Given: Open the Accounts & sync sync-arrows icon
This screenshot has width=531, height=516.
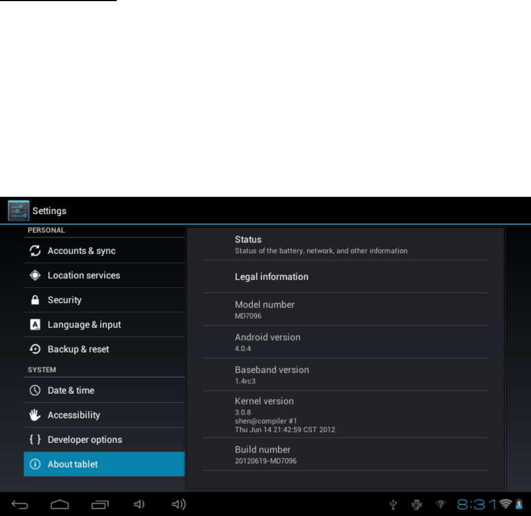Looking at the screenshot, I should (35, 251).
